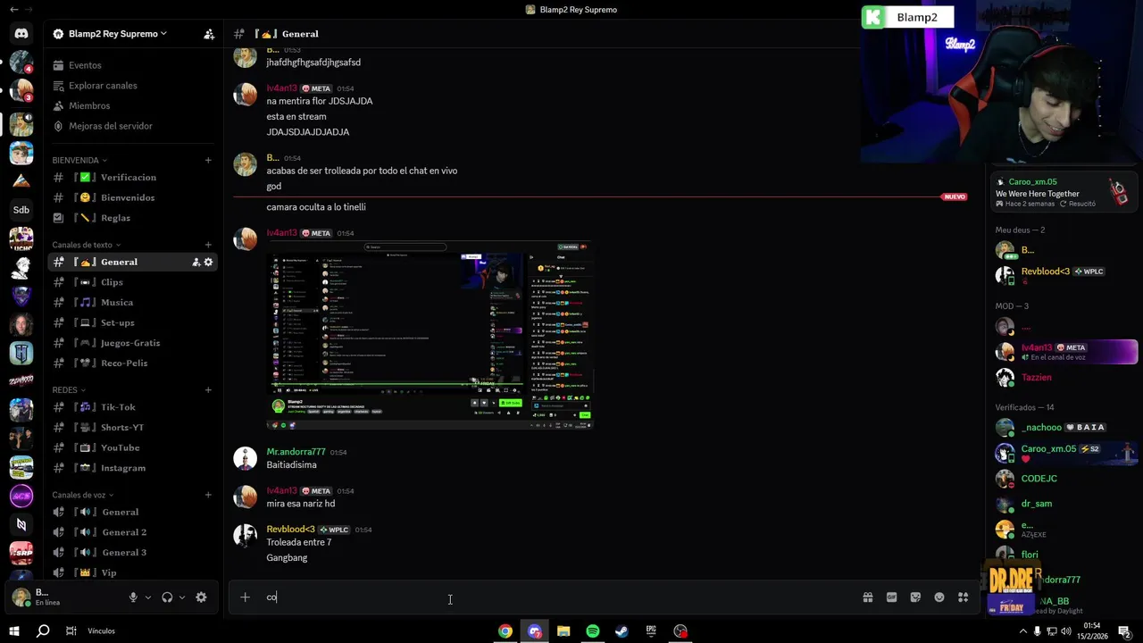Collapse the Canales de voz category
Viewport: 1143px width, 643px height.
83,495
